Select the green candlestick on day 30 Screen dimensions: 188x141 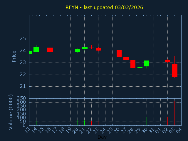click(147, 63)
